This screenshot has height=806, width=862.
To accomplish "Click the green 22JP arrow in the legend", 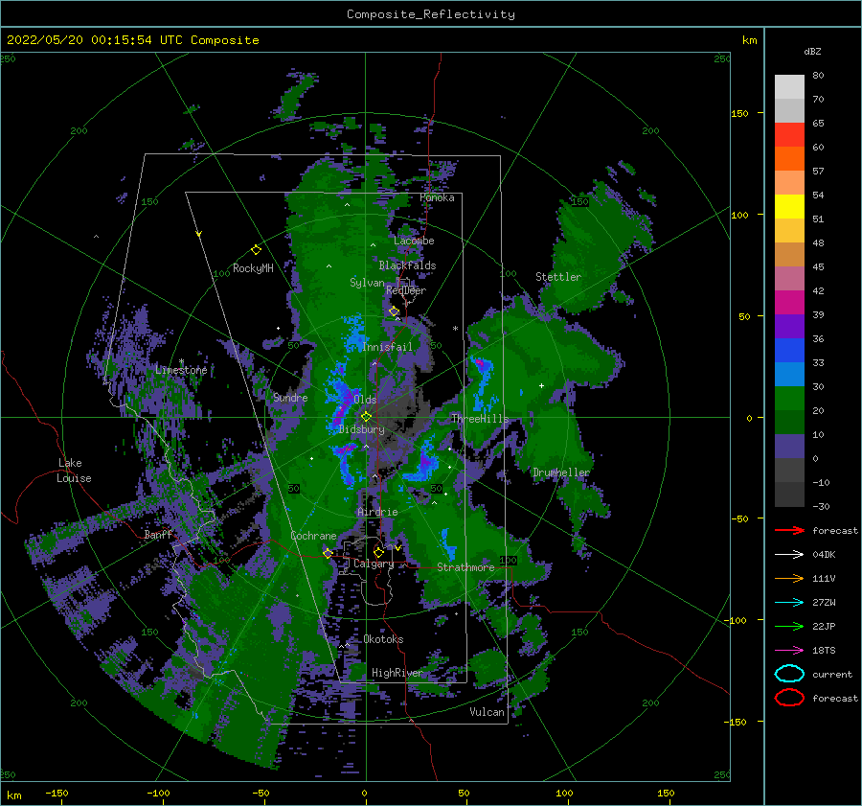I will (789, 626).
